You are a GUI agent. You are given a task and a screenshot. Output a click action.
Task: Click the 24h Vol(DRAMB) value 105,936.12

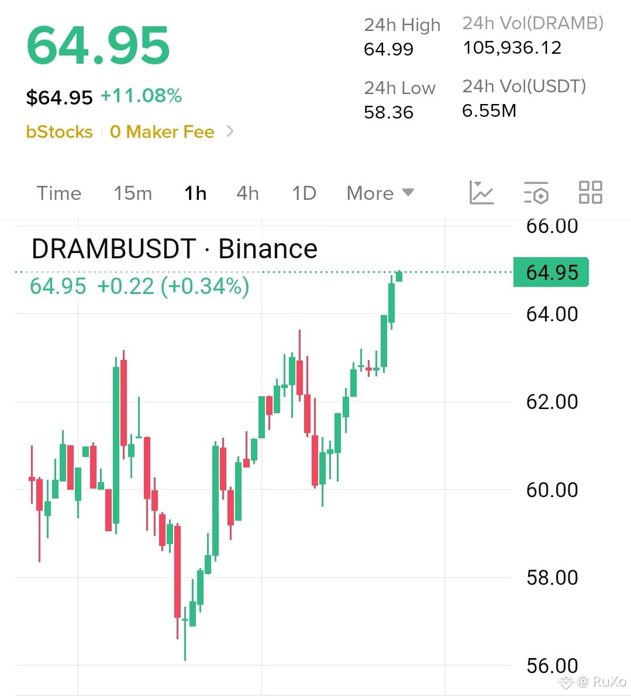pos(512,47)
